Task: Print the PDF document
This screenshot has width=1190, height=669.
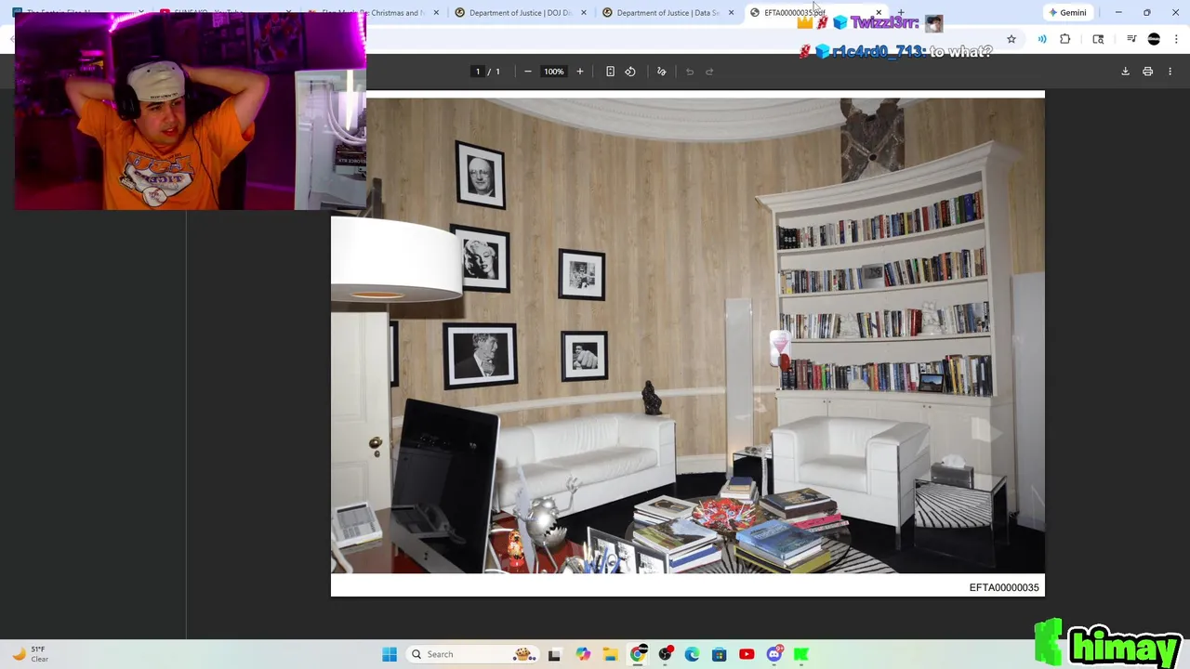Action: click(x=1147, y=72)
